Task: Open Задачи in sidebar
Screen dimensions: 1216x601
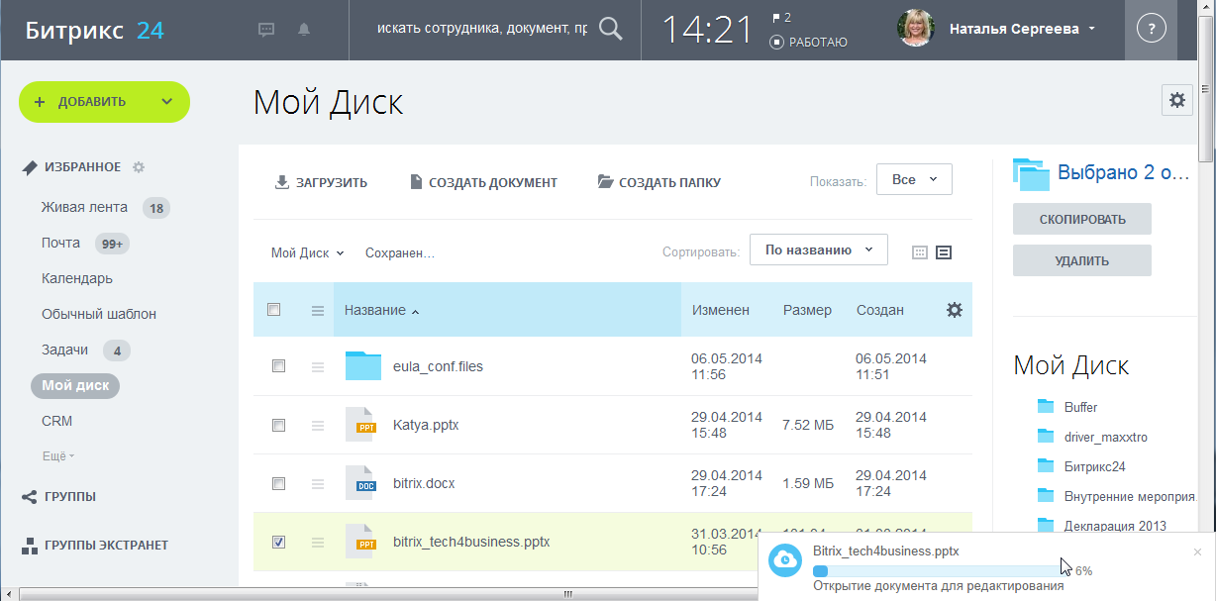Action: (x=65, y=350)
